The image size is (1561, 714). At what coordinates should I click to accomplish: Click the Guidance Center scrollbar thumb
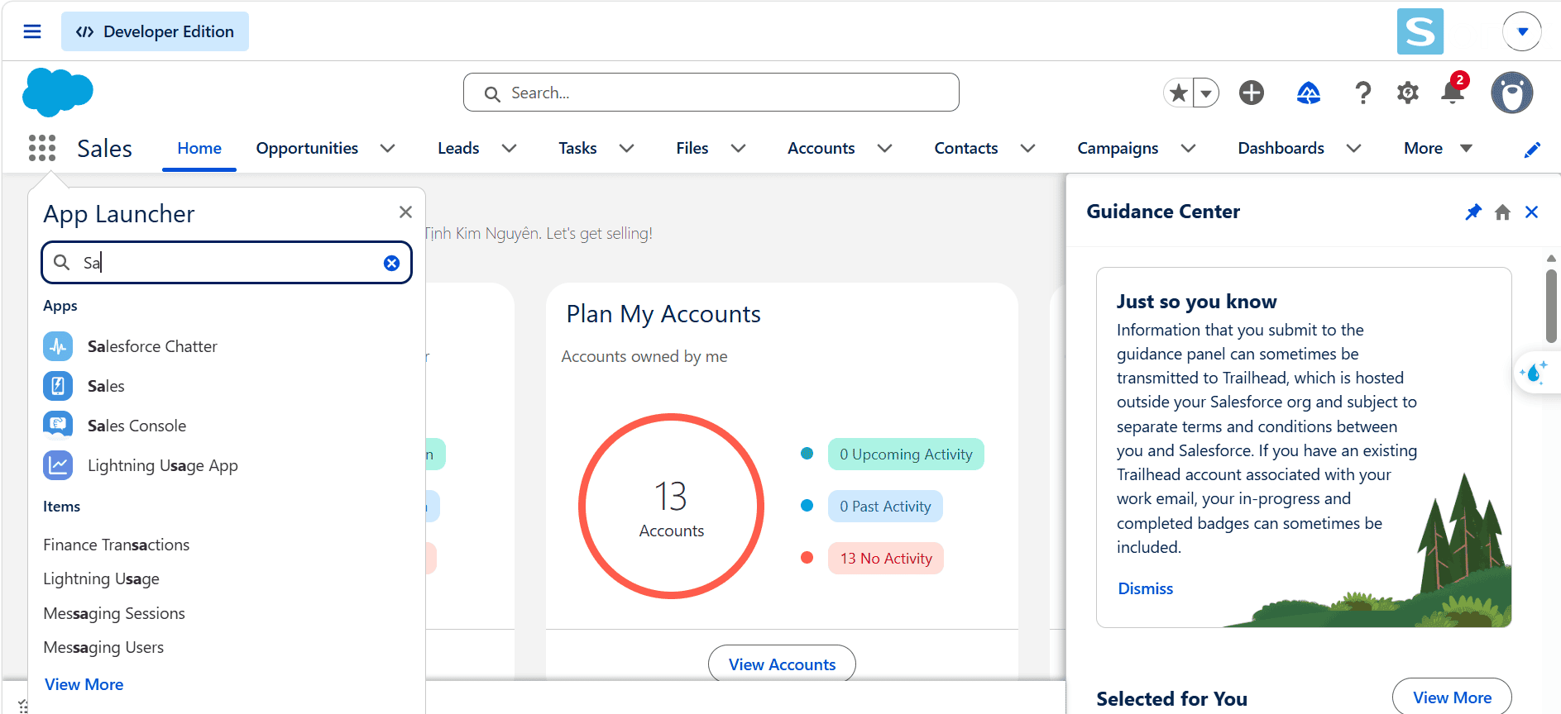tap(1551, 305)
